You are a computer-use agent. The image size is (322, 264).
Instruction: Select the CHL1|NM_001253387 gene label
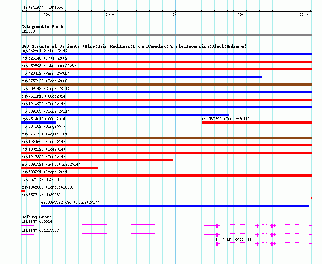[40, 230]
